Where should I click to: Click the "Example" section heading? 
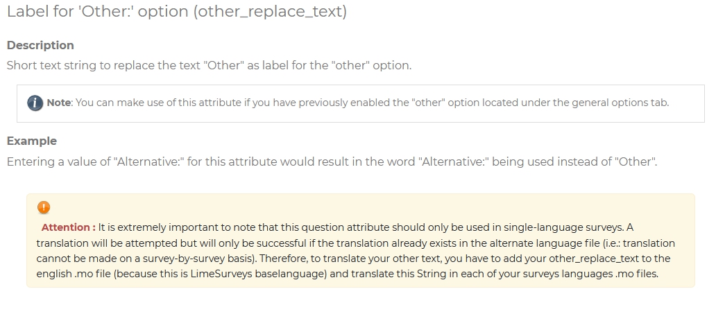tap(32, 141)
